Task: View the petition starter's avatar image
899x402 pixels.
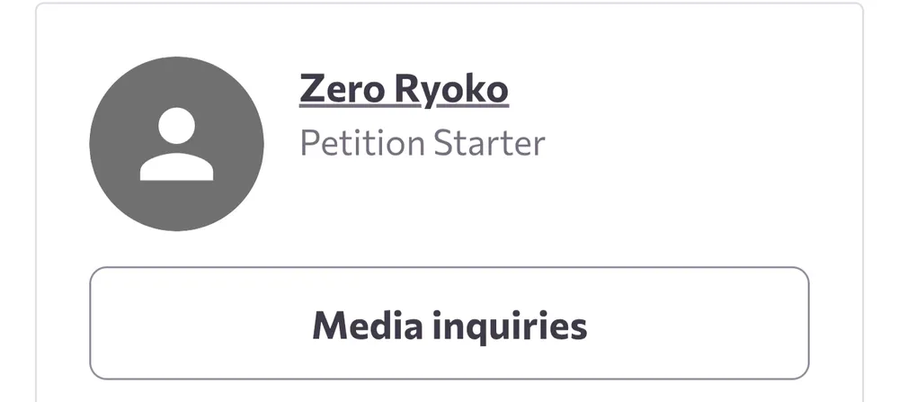Action: [177, 144]
